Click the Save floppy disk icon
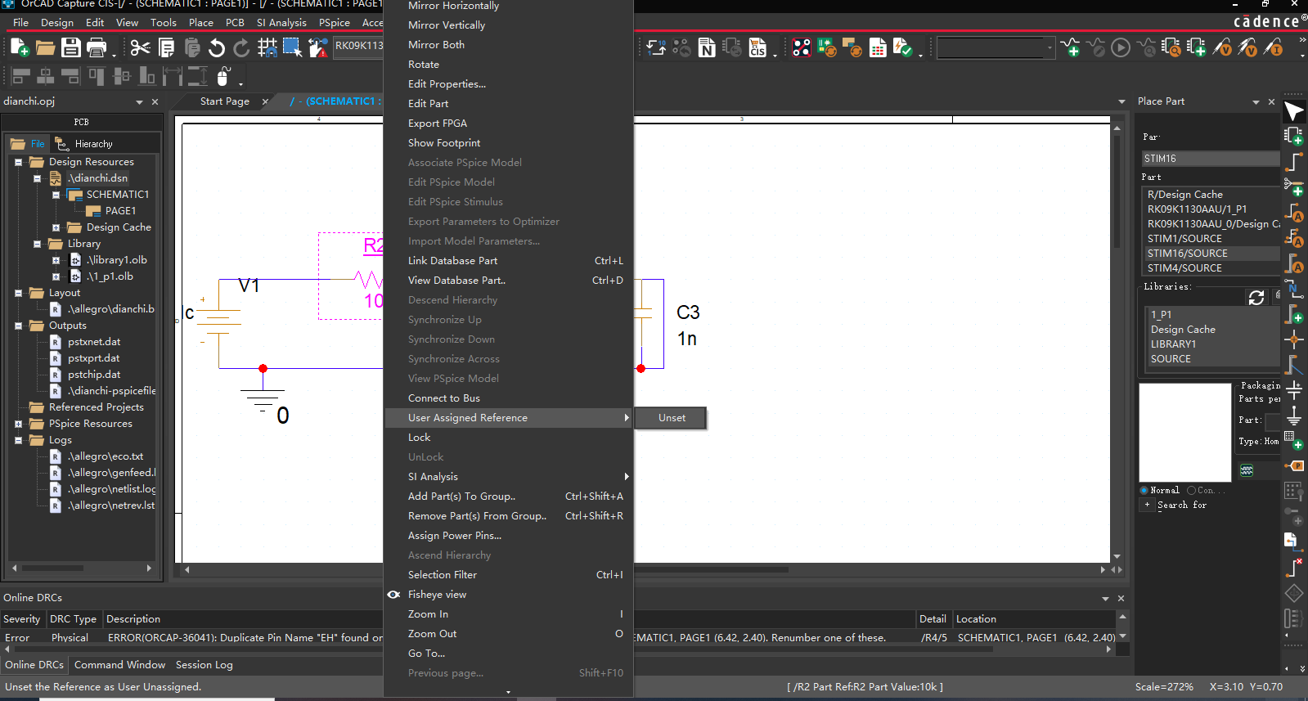The height and width of the screenshot is (701, 1308). tap(71, 47)
